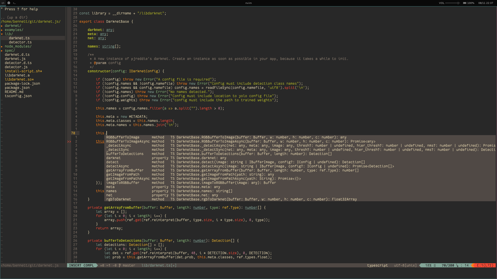Click the E:1(L72) error indicator
The image size is (497, 279).
(x=485, y=265)
